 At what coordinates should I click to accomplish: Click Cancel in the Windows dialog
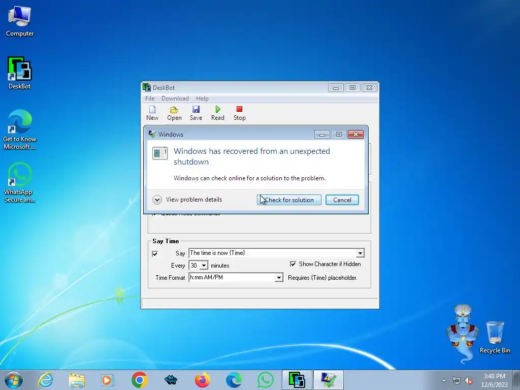[x=342, y=200]
